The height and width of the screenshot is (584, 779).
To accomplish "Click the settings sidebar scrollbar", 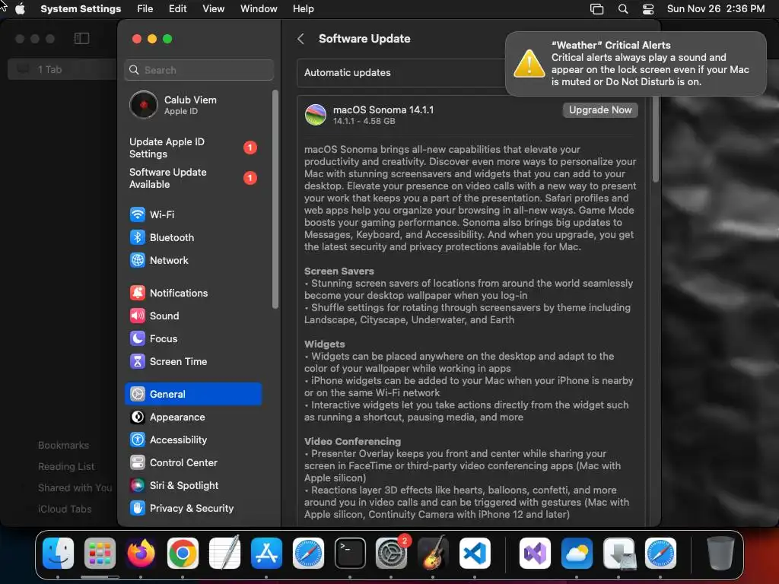I will tap(275, 199).
